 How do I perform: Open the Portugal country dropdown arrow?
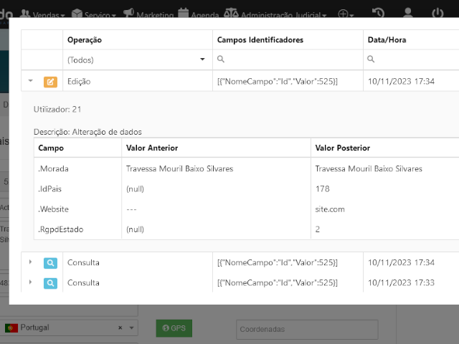click(x=131, y=328)
